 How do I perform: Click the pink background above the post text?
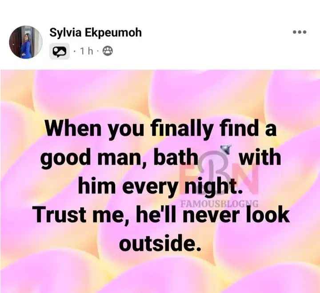pos(160,93)
